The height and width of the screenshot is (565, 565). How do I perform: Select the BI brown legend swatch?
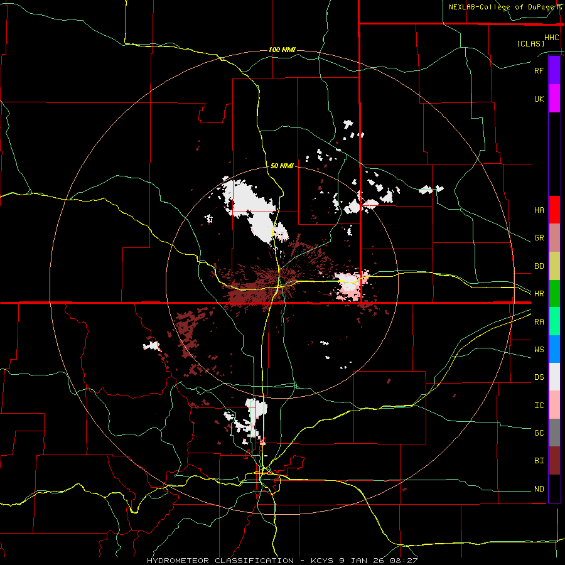(554, 461)
